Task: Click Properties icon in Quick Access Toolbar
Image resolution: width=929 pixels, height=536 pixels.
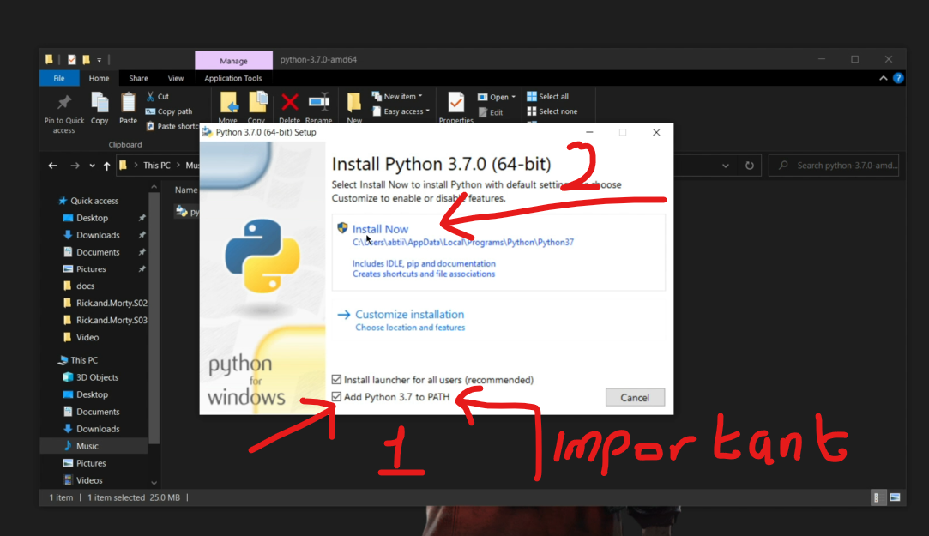Action: [x=72, y=60]
